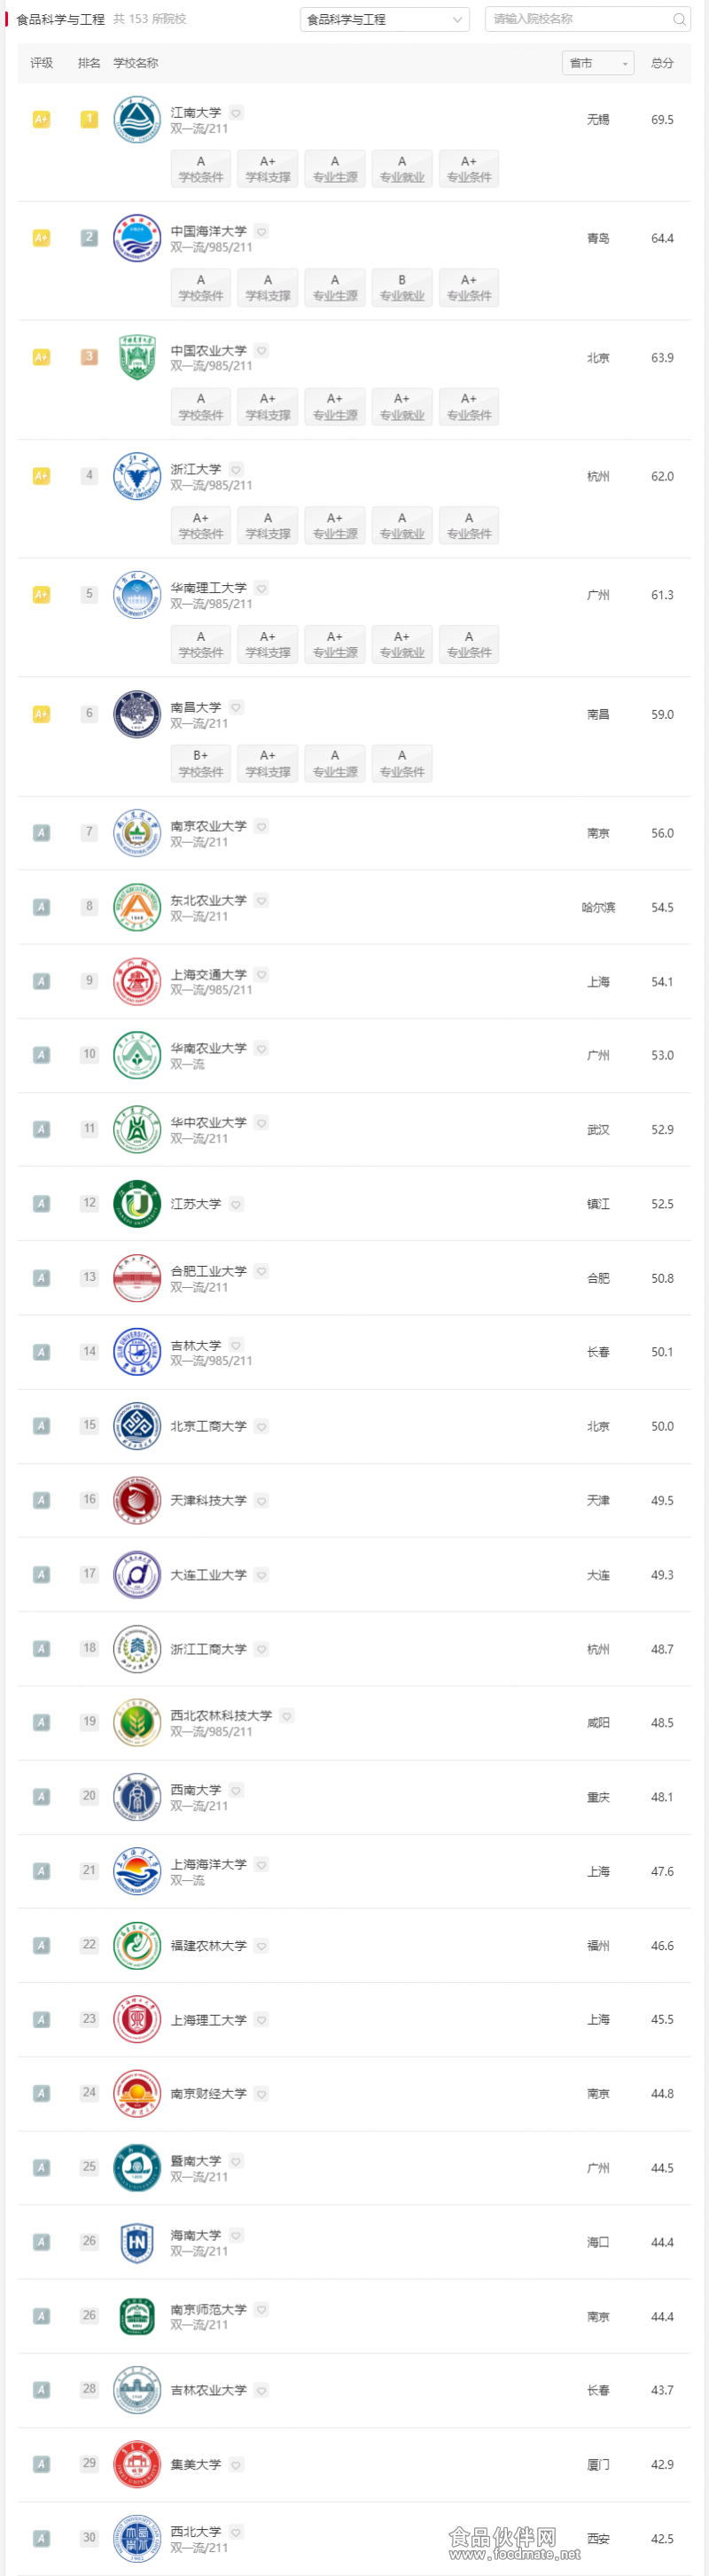Open the 省市 filter dropdown

pyautogui.click(x=598, y=63)
